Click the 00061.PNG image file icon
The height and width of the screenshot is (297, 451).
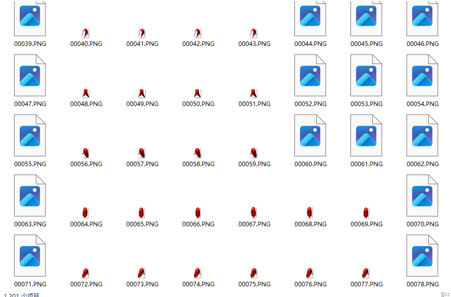click(366, 135)
